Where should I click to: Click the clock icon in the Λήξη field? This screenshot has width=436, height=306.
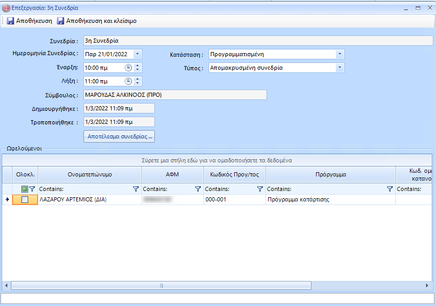pos(128,81)
